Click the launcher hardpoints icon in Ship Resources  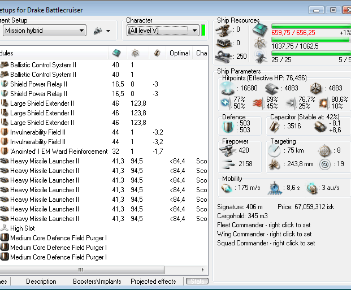click(x=223, y=43)
